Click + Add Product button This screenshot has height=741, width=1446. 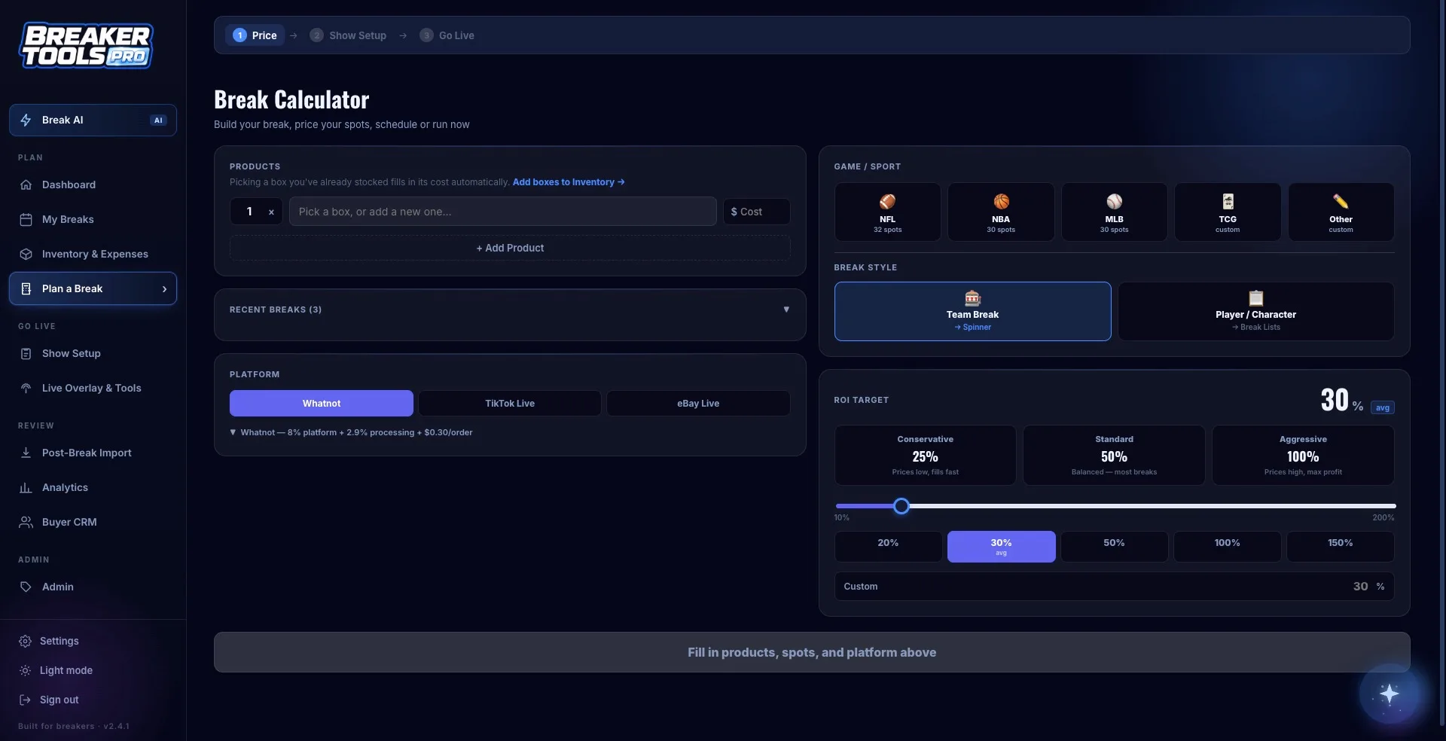510,248
